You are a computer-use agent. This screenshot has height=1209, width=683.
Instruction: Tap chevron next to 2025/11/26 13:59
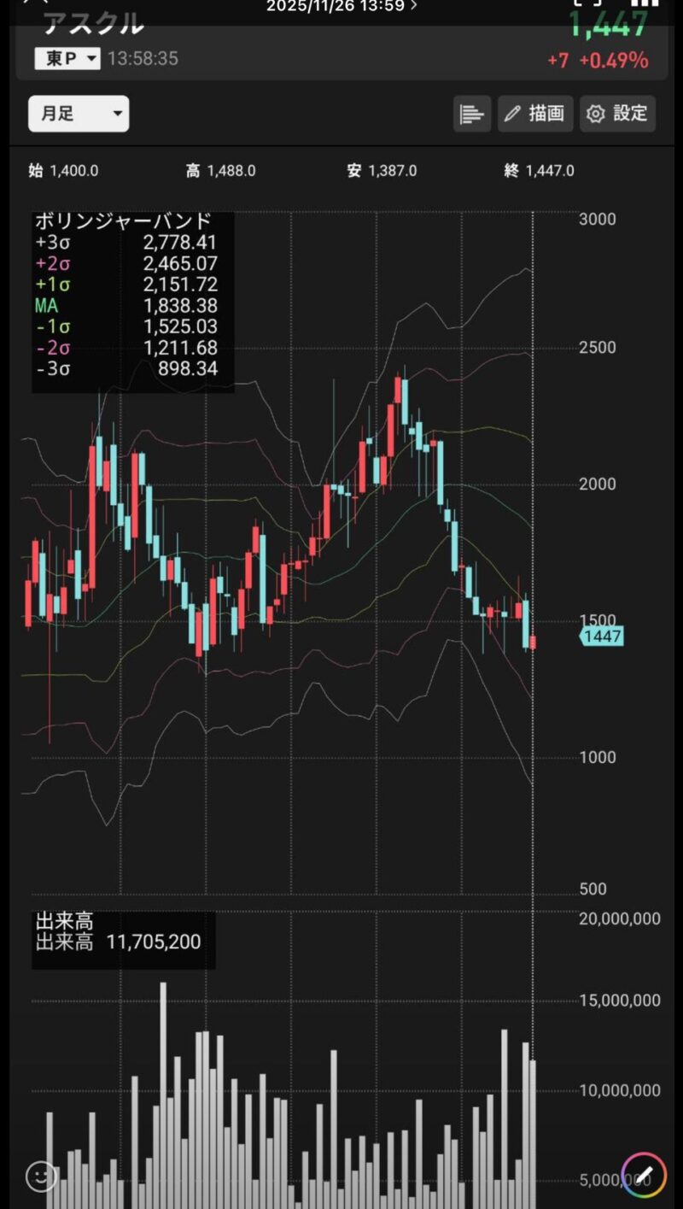414,6
